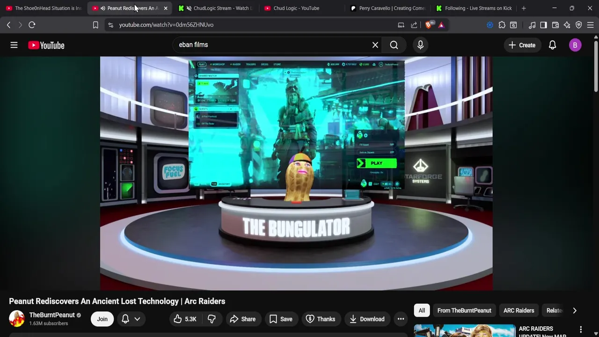The width and height of the screenshot is (599, 337).
Task: Join TheBurntPeanut channel membership
Action: 102,319
